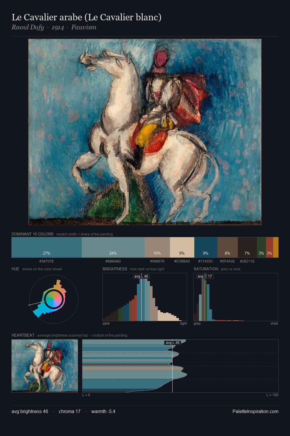This screenshot has width=290, height=436.
Task: Click the narrow golden-yellow swatch
Action: (x=276, y=247)
